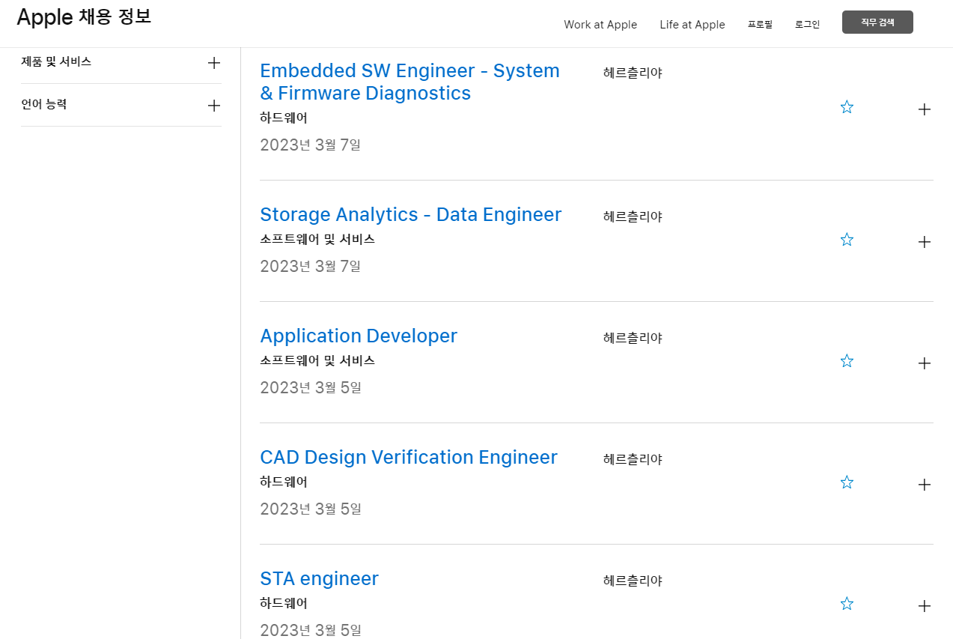The height and width of the screenshot is (639, 953).
Task: Click posting date of CAD Design Verification Engineer
Action: 311,509
